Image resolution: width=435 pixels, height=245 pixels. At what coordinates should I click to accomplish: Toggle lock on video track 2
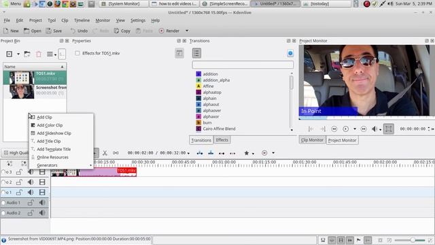coord(19,182)
